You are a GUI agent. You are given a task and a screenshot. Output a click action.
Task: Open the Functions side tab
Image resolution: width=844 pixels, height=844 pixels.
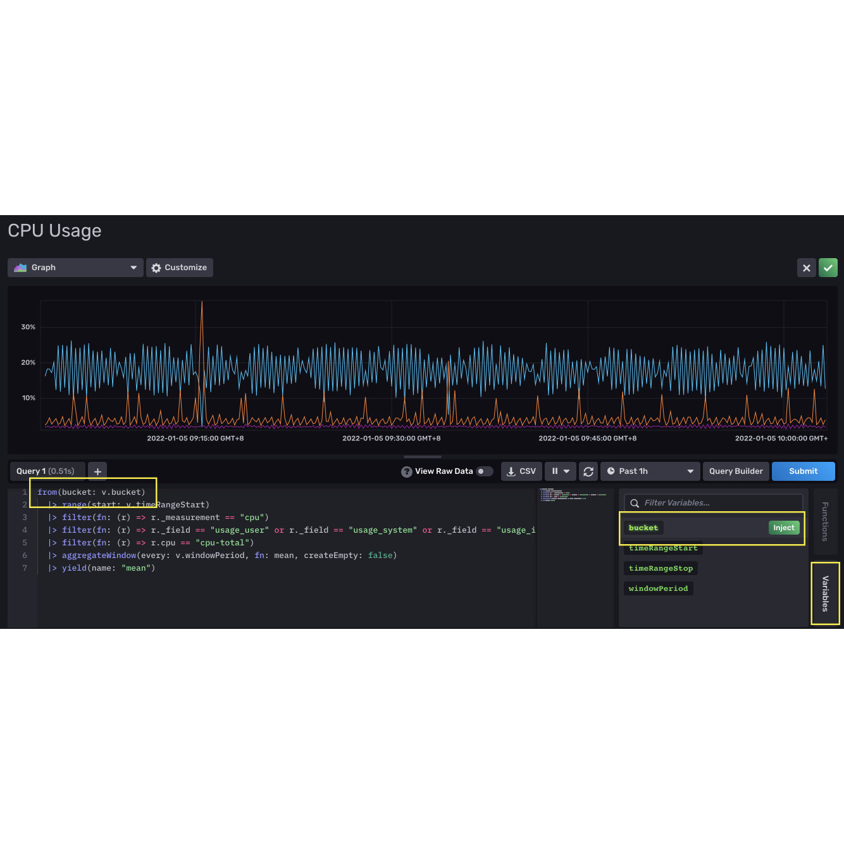click(x=825, y=521)
